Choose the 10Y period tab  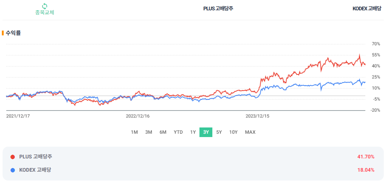[233, 132]
